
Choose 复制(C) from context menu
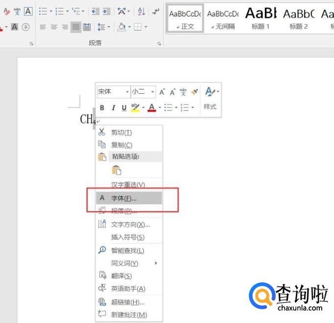(129, 145)
